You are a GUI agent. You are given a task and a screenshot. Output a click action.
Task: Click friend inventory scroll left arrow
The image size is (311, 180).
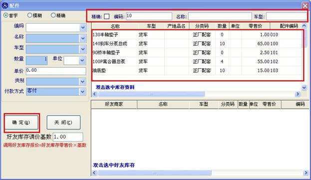94,173
